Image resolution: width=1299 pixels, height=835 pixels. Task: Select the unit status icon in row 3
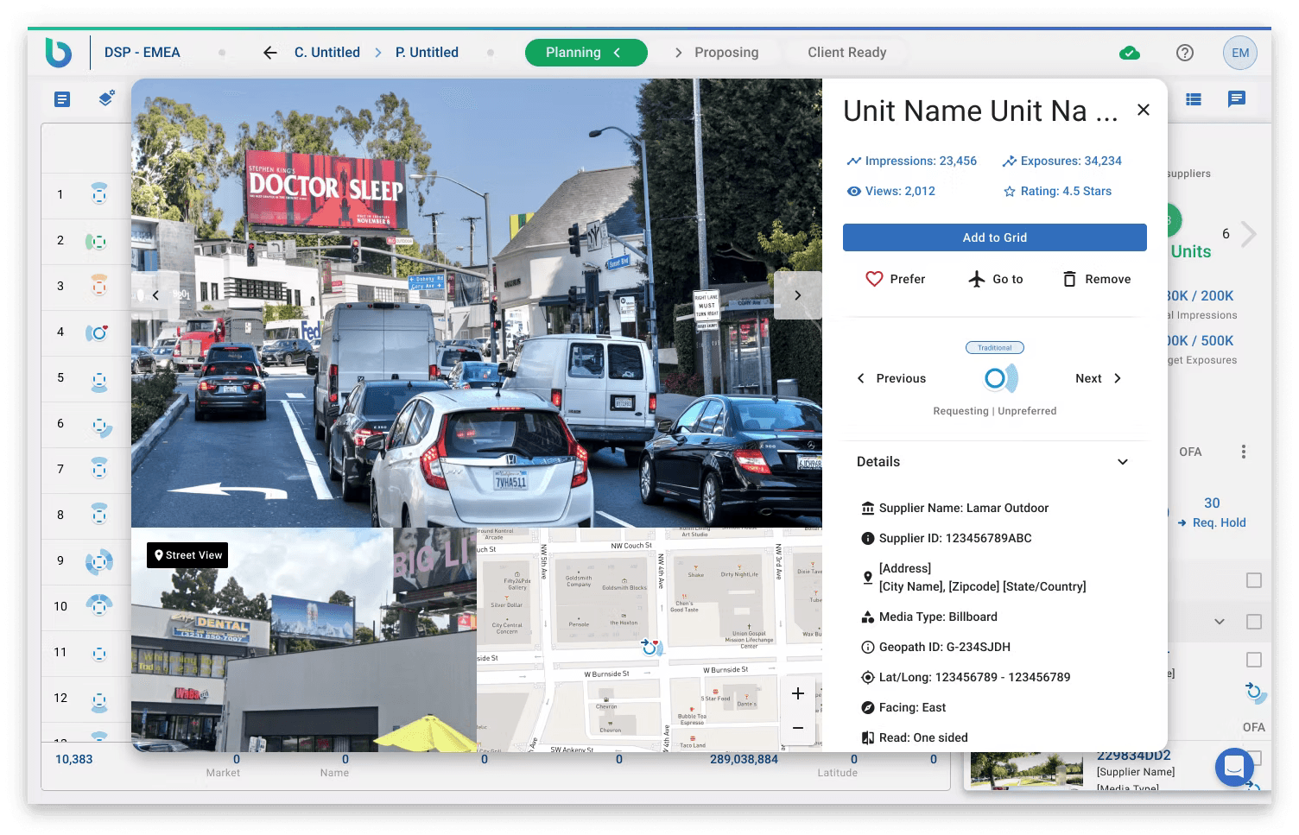pyautogui.click(x=99, y=286)
